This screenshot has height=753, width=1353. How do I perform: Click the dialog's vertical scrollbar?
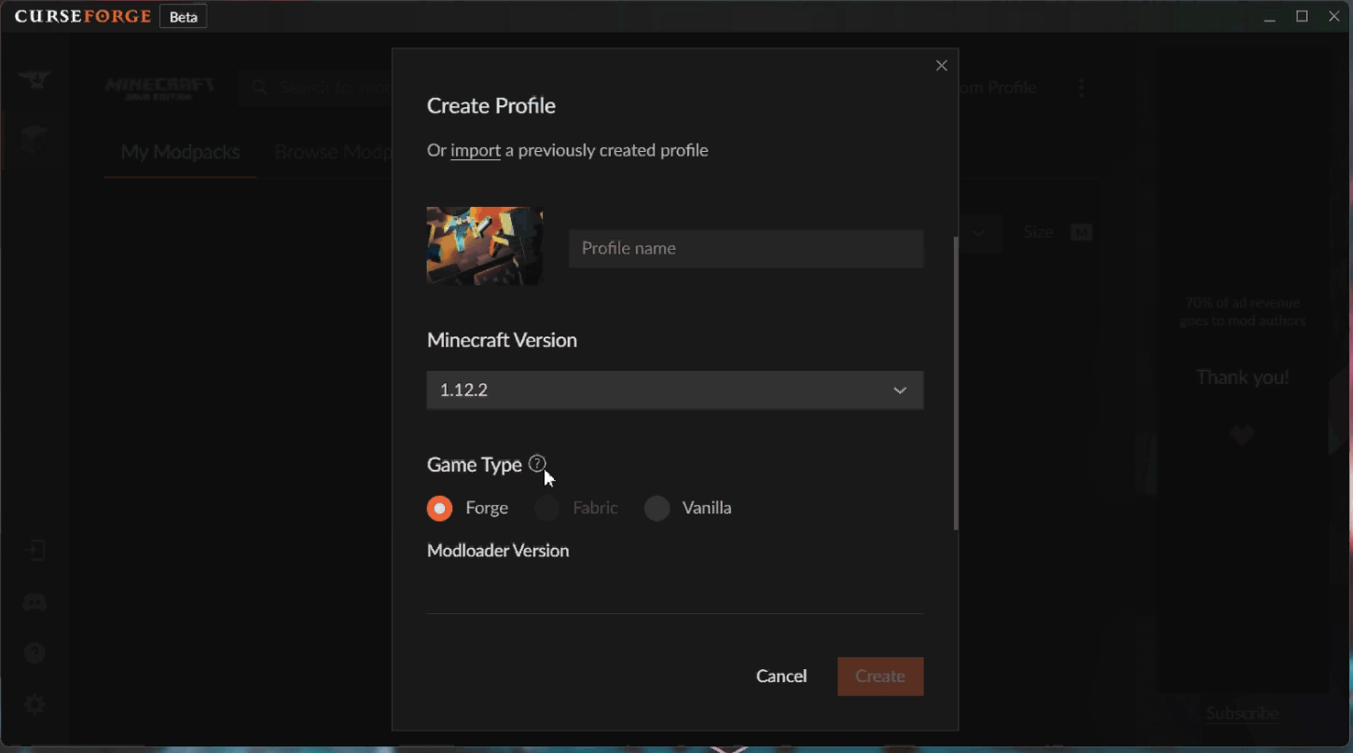click(956, 383)
